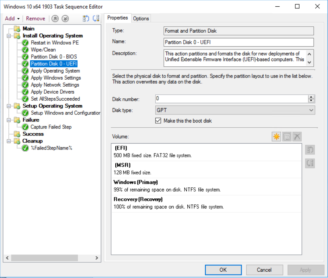Click the Success group folder icon

tap(17, 134)
